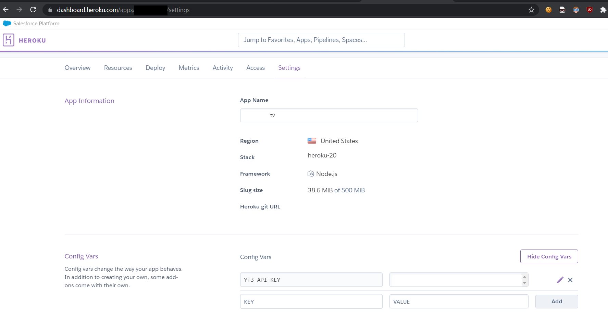Delete YT3_API_KEY config var with X
Screen dimensions: 608x331
point(570,280)
